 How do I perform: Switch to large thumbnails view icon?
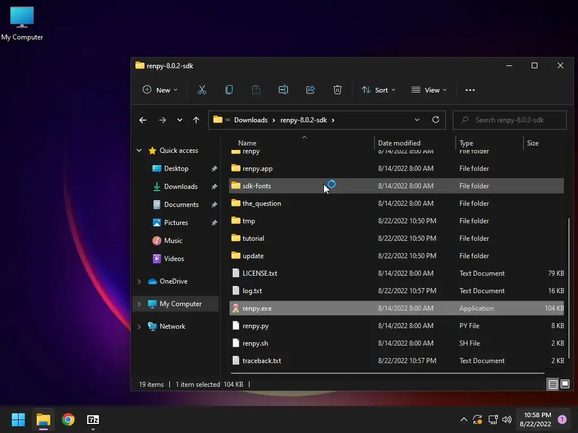tap(564, 385)
